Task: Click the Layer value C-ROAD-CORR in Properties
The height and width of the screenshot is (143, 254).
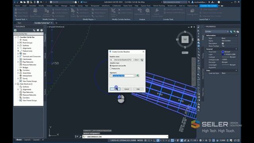Action: 230,54
